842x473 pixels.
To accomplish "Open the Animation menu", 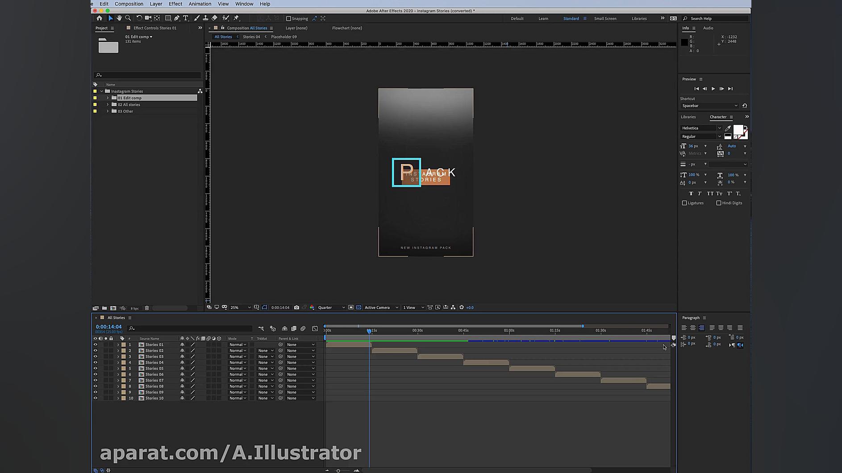I will 200,4.
